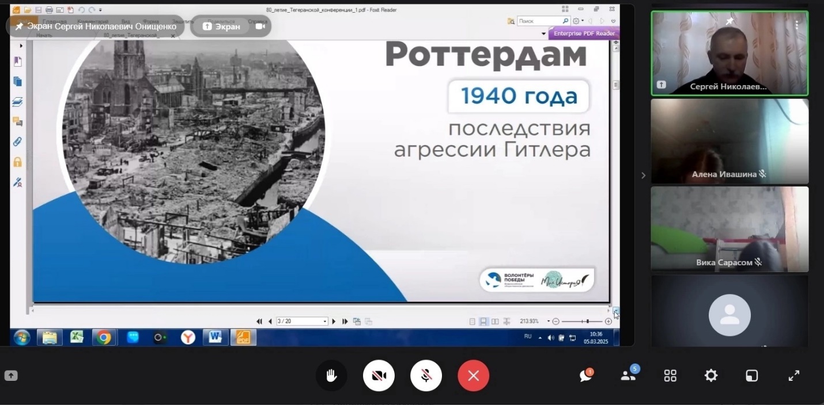Open the Comments panel icon in sidebar

coord(18,121)
